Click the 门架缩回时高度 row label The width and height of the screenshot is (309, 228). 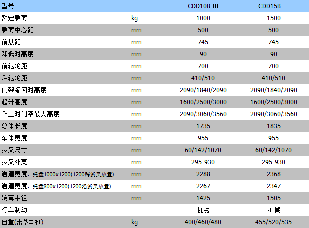(24, 90)
